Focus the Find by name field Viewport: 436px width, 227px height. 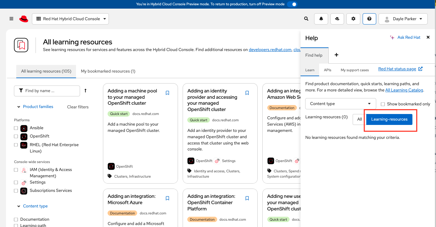pos(50,91)
